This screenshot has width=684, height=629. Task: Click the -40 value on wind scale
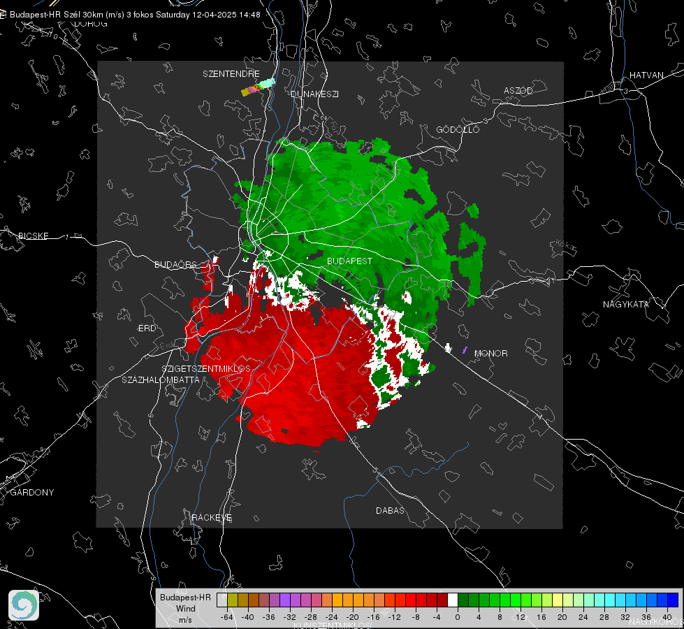pyautogui.click(x=248, y=617)
